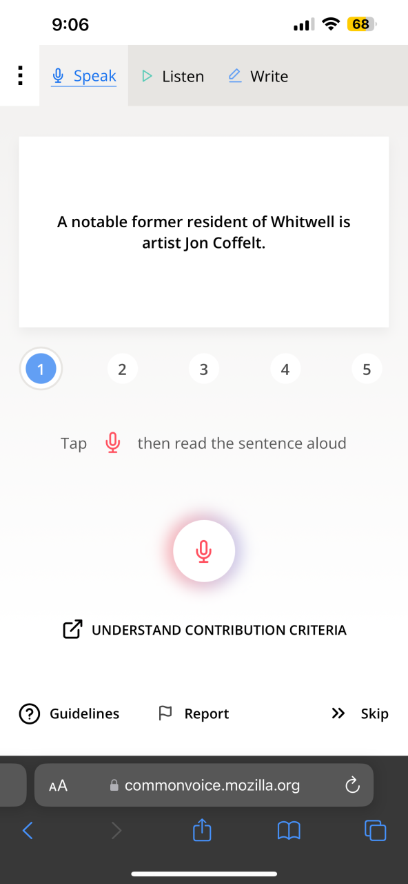Click the Report flag icon
Viewport: 408px width, 884px height.
click(x=165, y=713)
